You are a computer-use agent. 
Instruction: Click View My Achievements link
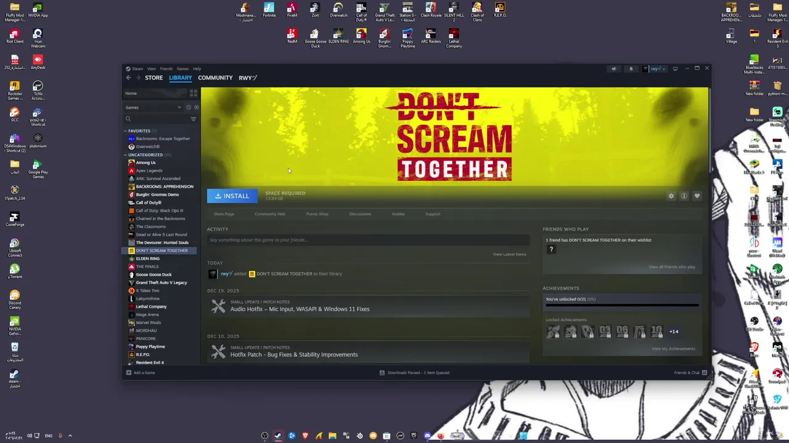(673, 349)
